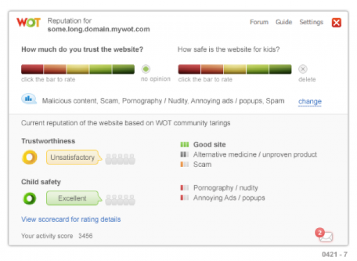The image size is (357, 261).
Task: Click the delete X circle for kids rating
Action: pyautogui.click(x=303, y=69)
